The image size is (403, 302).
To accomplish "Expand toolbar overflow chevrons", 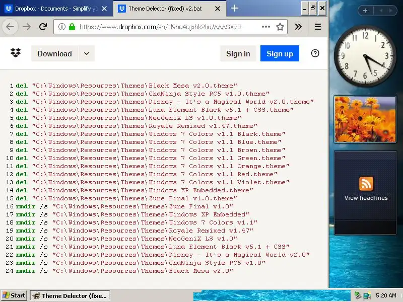I will click(x=298, y=27).
